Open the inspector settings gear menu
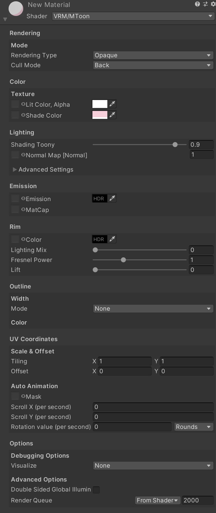 [213, 4]
